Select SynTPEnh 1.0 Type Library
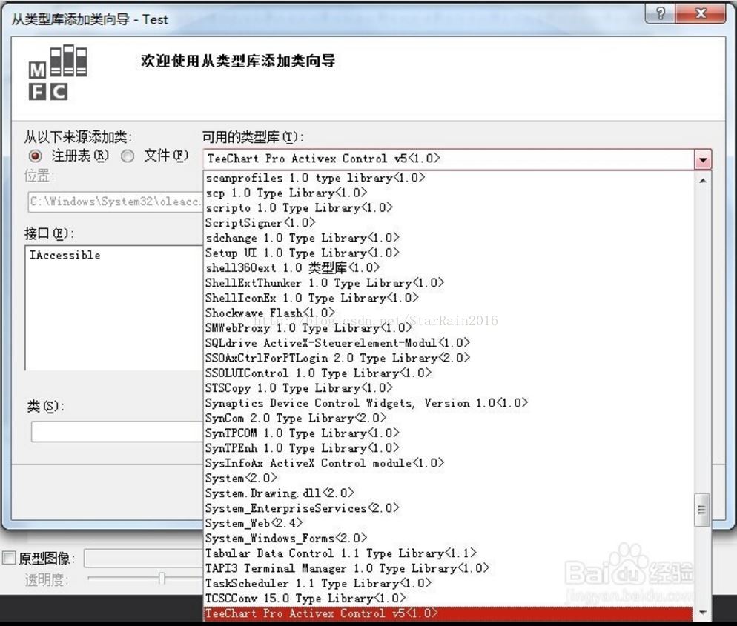This screenshot has width=737, height=626. pyautogui.click(x=449, y=448)
